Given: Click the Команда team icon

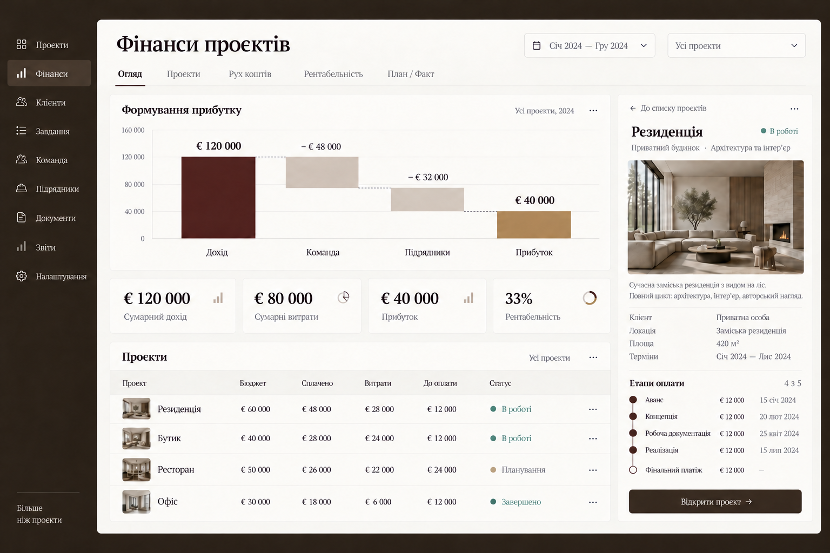Looking at the screenshot, I should [22, 159].
